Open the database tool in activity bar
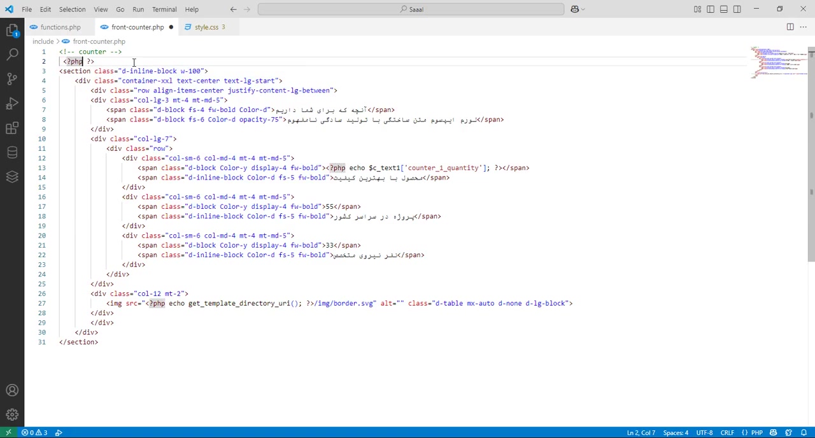 click(x=12, y=153)
